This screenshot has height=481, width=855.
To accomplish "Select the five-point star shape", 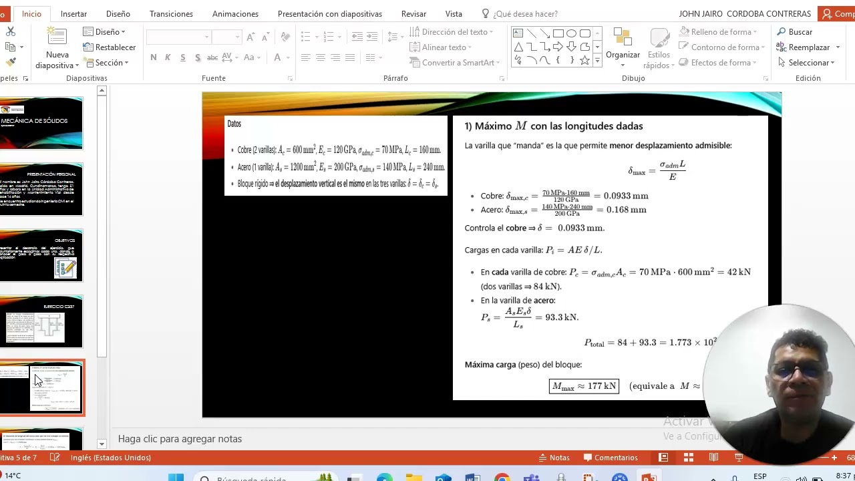I will coord(585,60).
